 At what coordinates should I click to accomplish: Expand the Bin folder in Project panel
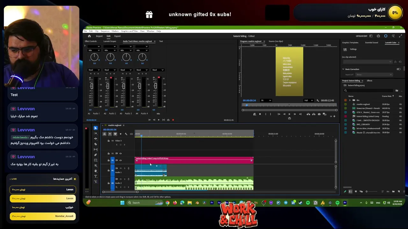pos(350,100)
